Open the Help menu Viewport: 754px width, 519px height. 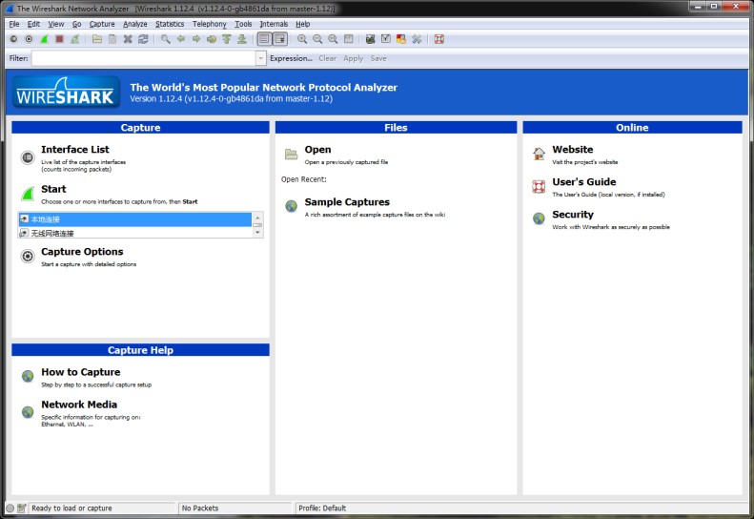(x=302, y=24)
